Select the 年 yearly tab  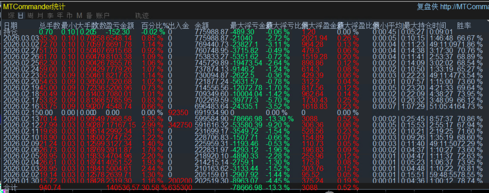pyautogui.click(x=60, y=16)
